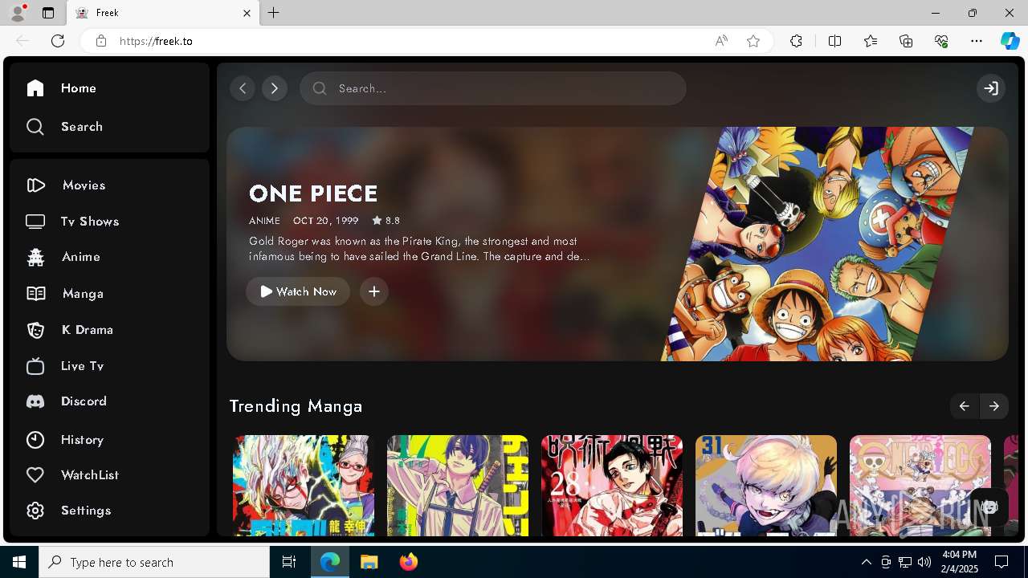
Task: Click the History clock icon
Action: click(x=35, y=440)
